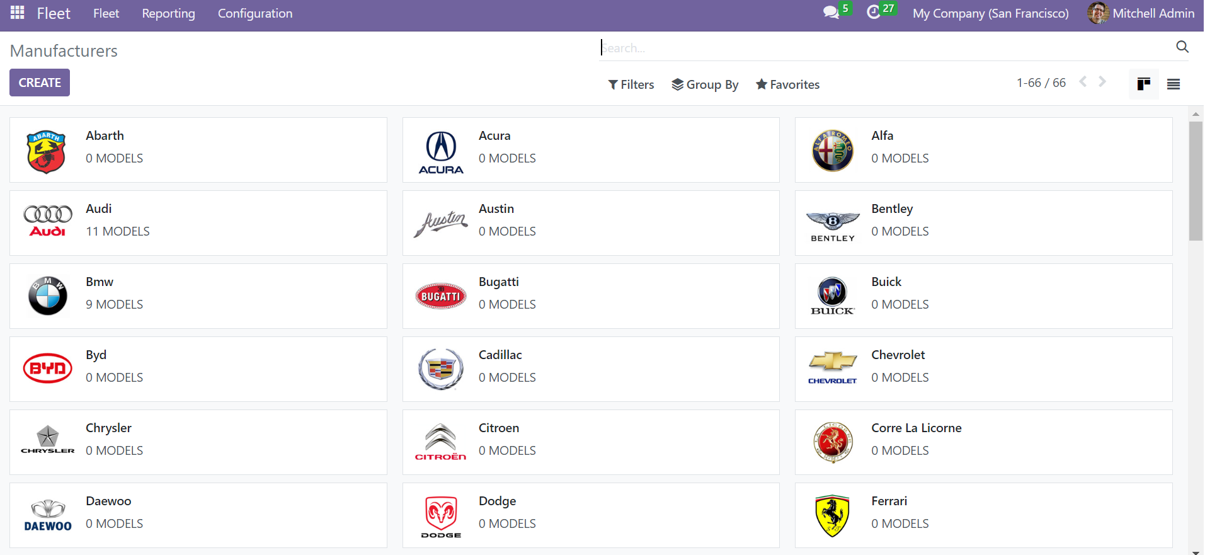
Task: Open the Bugatti manufacturer name
Action: coord(499,282)
